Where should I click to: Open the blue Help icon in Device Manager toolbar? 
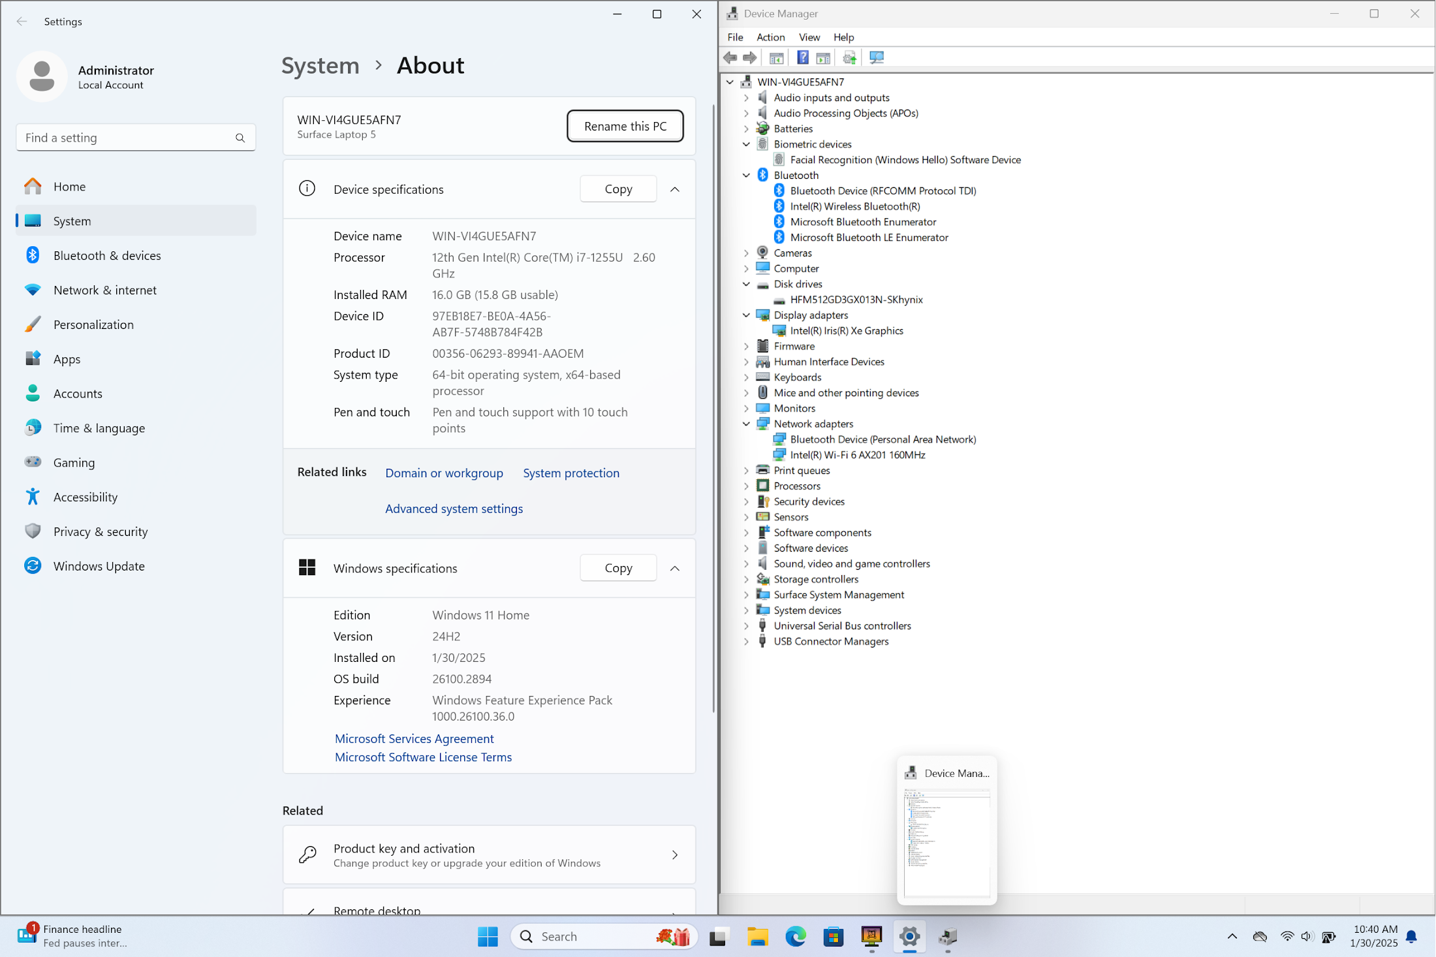point(803,57)
